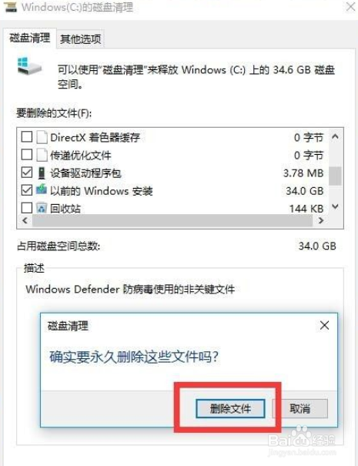Viewport: 358px width, 466px height.
Task: Click the 以前的 Windows 安装 icon
Action: 42,190
